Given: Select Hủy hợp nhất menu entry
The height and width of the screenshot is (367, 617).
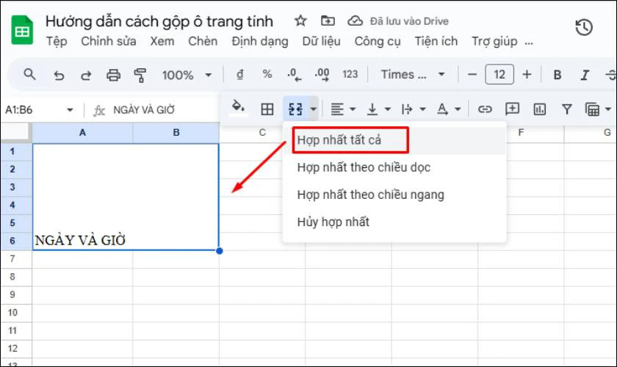Looking at the screenshot, I should pyautogui.click(x=333, y=222).
